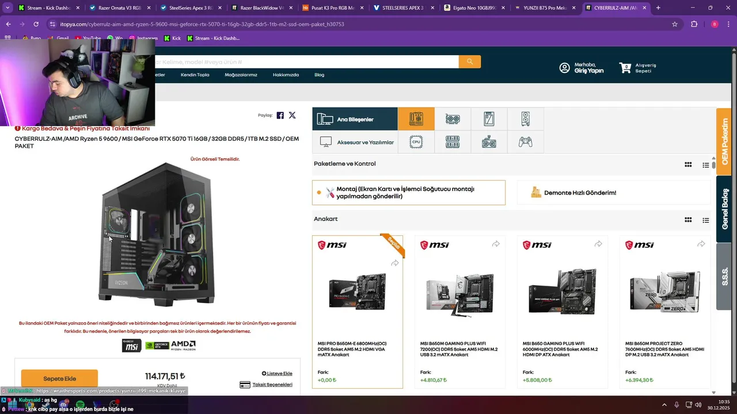
Task: Open a new browser tab
Action: [658, 8]
